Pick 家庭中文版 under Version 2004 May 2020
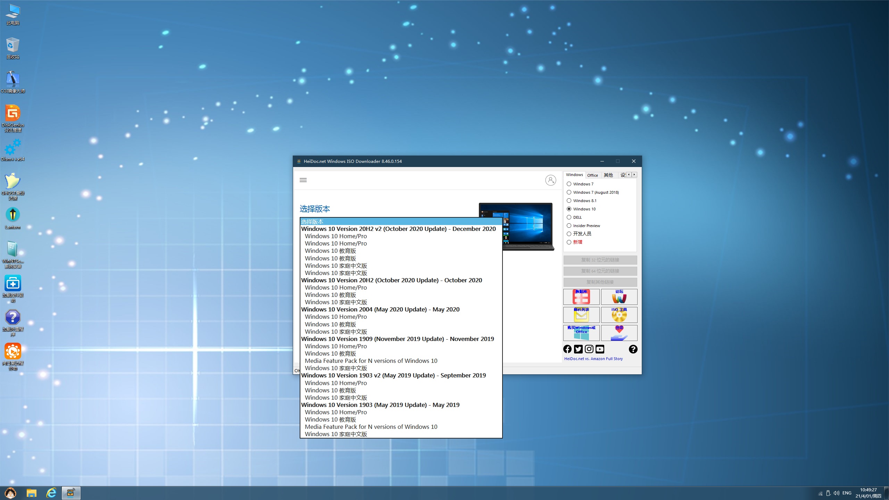Viewport: 889px width, 500px height. 401,332
